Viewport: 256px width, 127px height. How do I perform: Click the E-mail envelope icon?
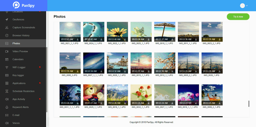point(7,115)
